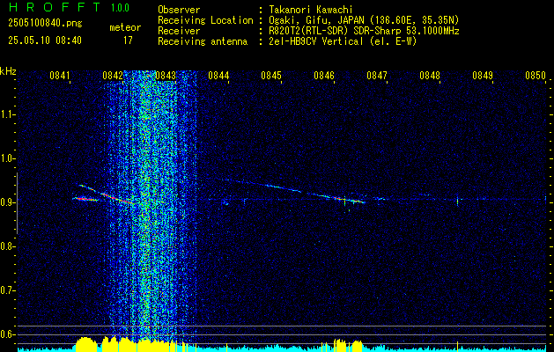
Task: Click the 2el-HB9CV Vertical antenna text
Action: (x=343, y=41)
